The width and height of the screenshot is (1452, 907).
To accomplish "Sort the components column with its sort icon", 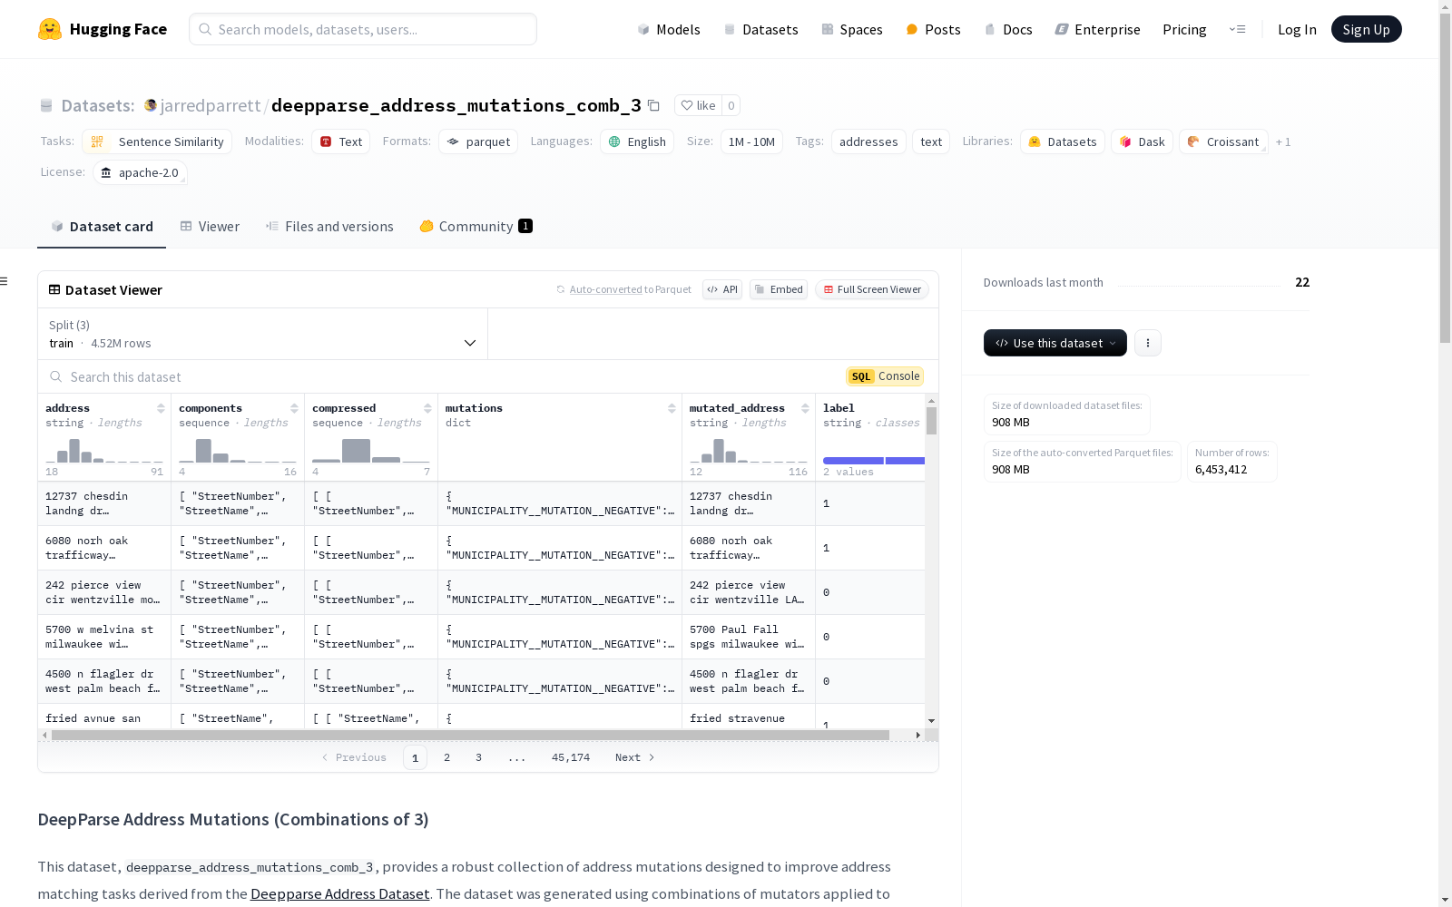I will tap(294, 408).
